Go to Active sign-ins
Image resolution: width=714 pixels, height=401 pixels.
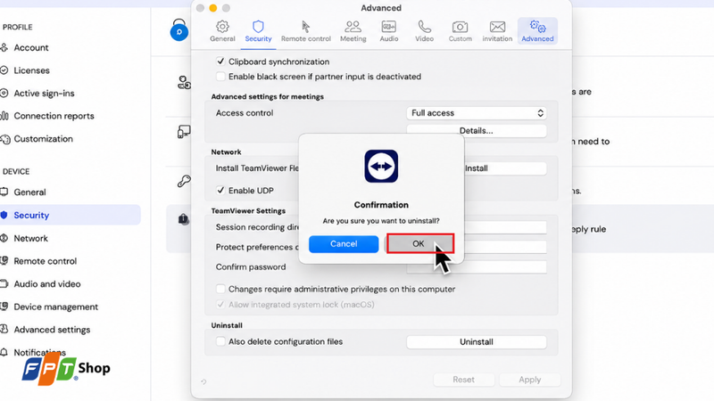pyautogui.click(x=44, y=94)
